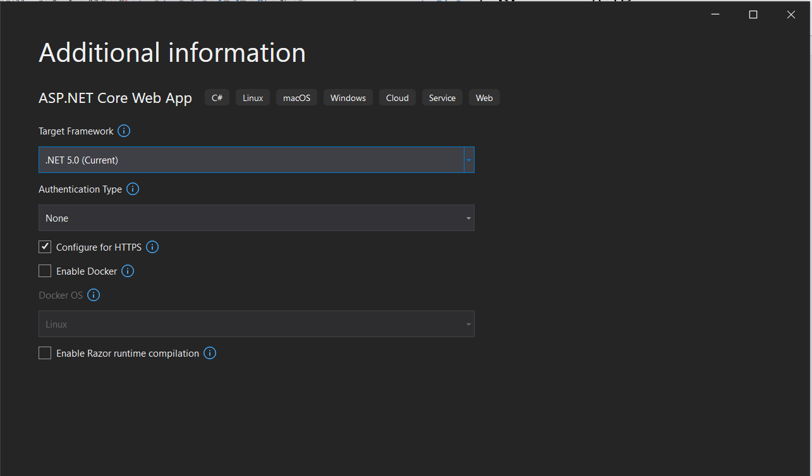812x476 pixels.
Task: Enable Razor runtime compilation checkbox
Action: click(45, 353)
